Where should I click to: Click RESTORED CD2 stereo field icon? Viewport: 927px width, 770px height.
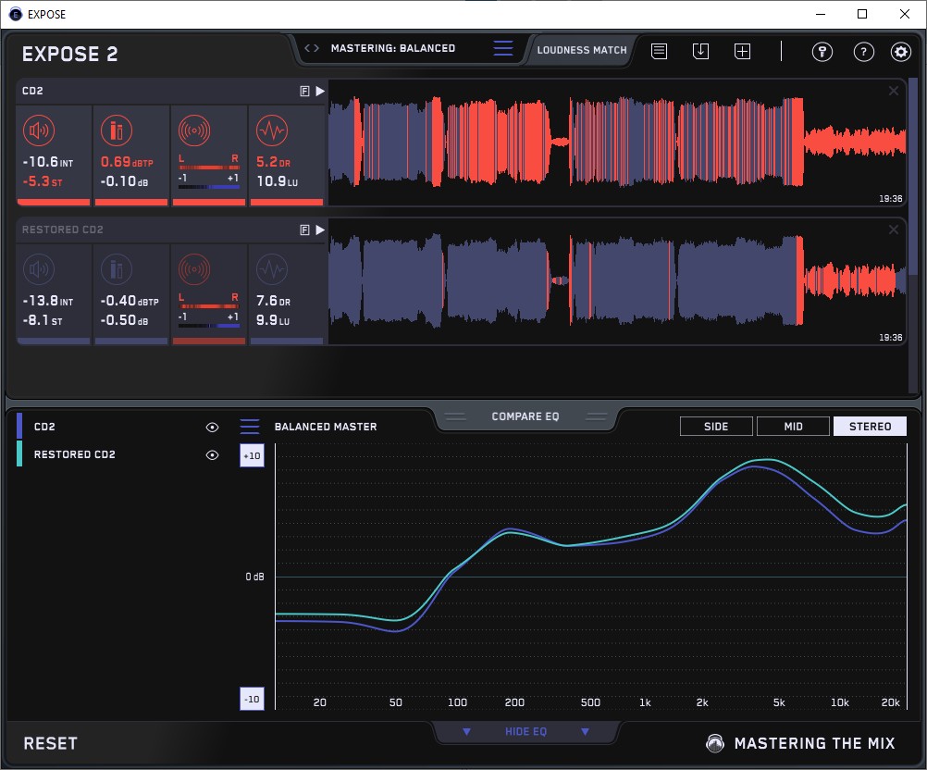point(194,269)
